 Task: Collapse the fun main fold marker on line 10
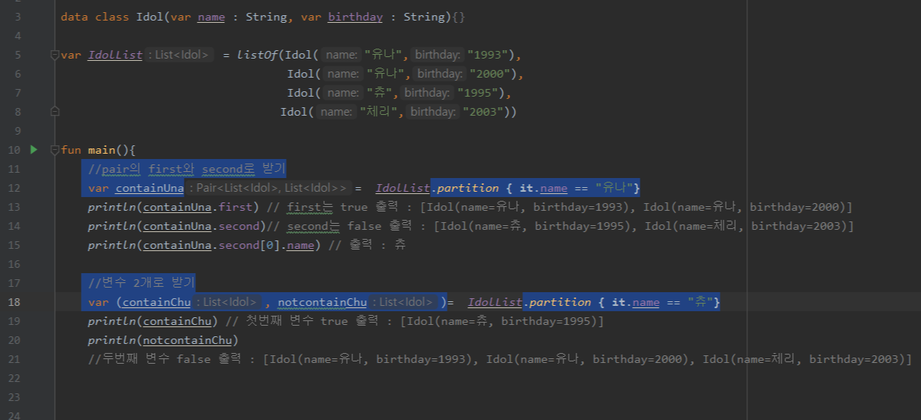coord(54,150)
